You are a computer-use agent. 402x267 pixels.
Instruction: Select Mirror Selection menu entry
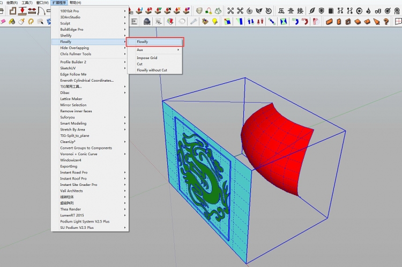(90, 105)
